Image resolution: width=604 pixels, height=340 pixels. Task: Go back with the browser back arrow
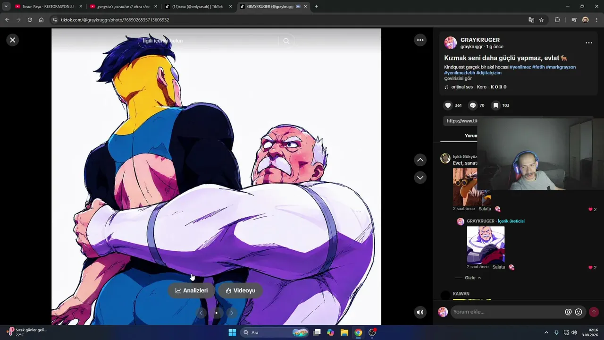pos(7,20)
